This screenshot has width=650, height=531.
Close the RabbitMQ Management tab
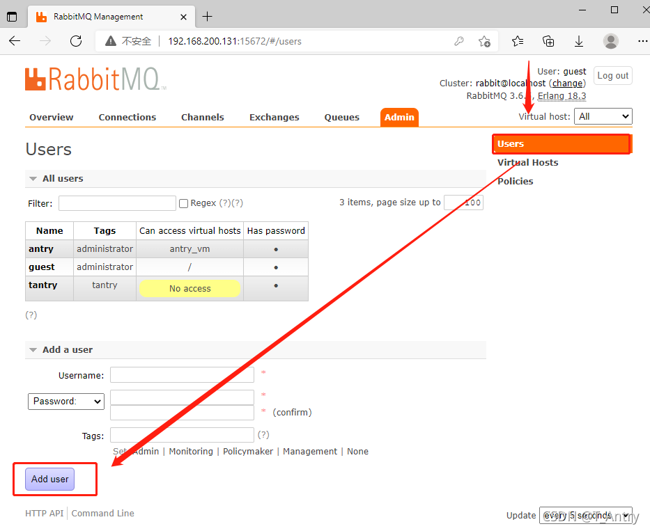click(x=184, y=17)
